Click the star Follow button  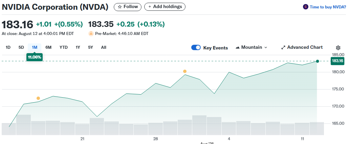click(128, 7)
